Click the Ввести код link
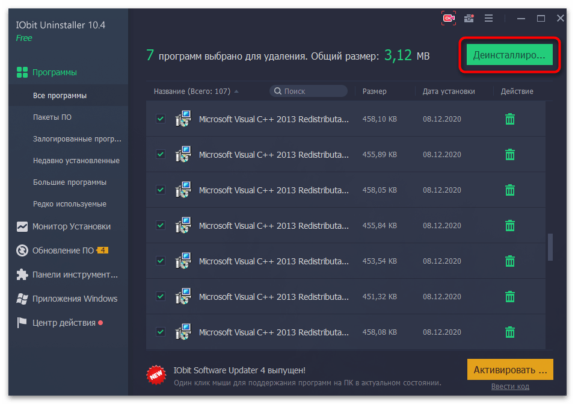This screenshot has height=404, width=575. 510,387
